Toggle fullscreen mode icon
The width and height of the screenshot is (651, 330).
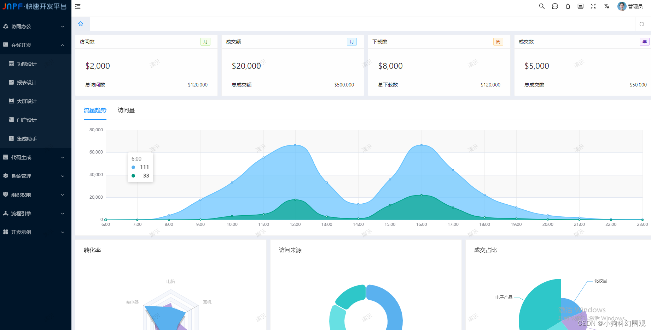pos(593,6)
